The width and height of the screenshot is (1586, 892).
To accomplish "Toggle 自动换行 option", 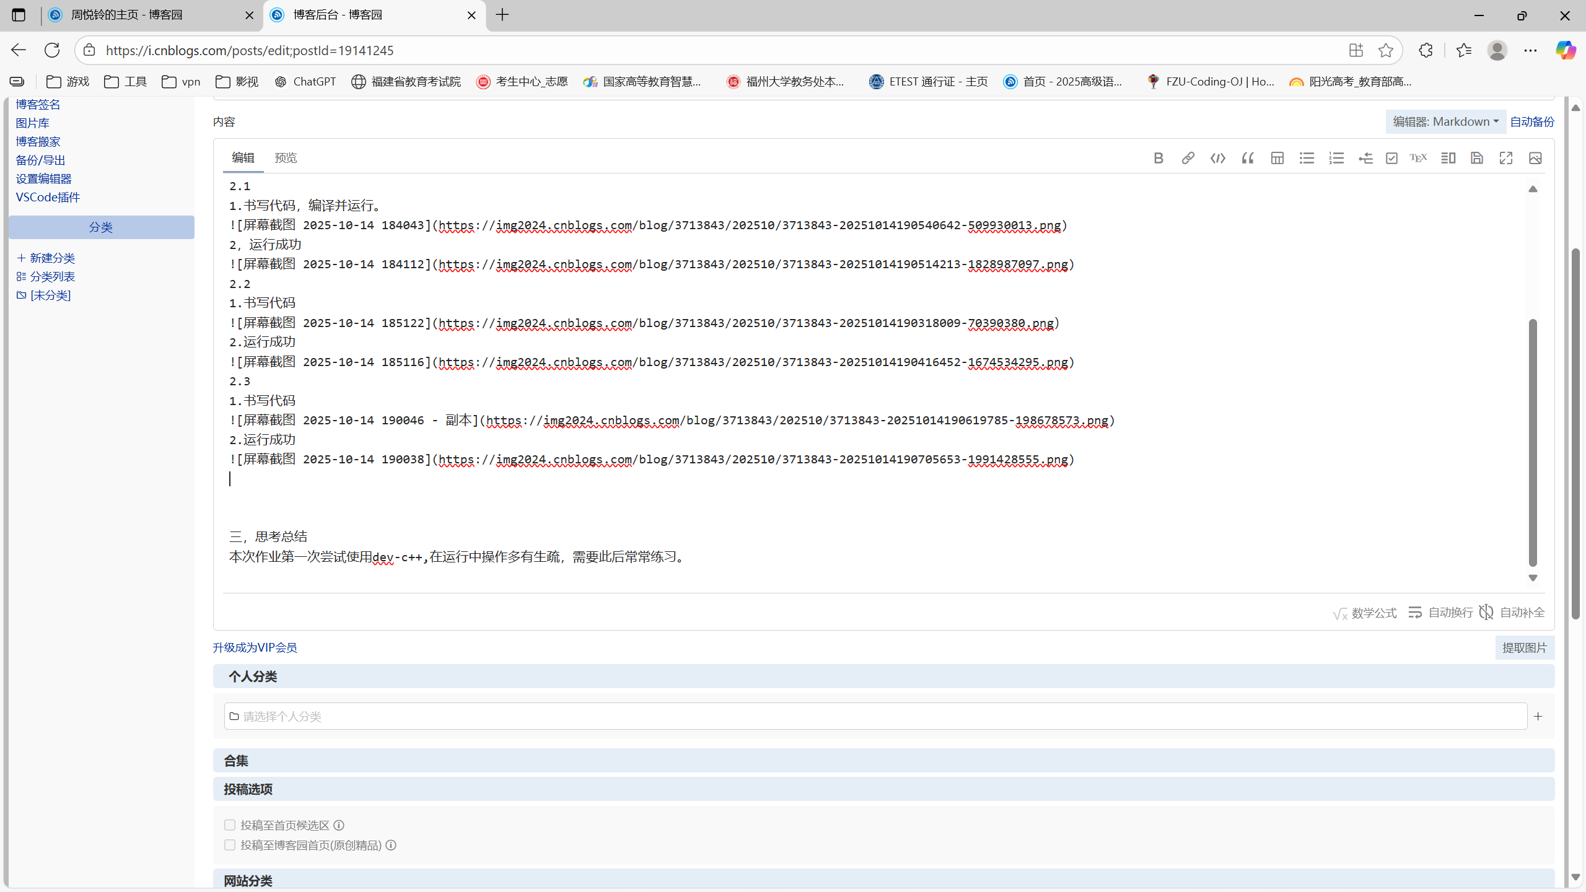I will 1440,613.
